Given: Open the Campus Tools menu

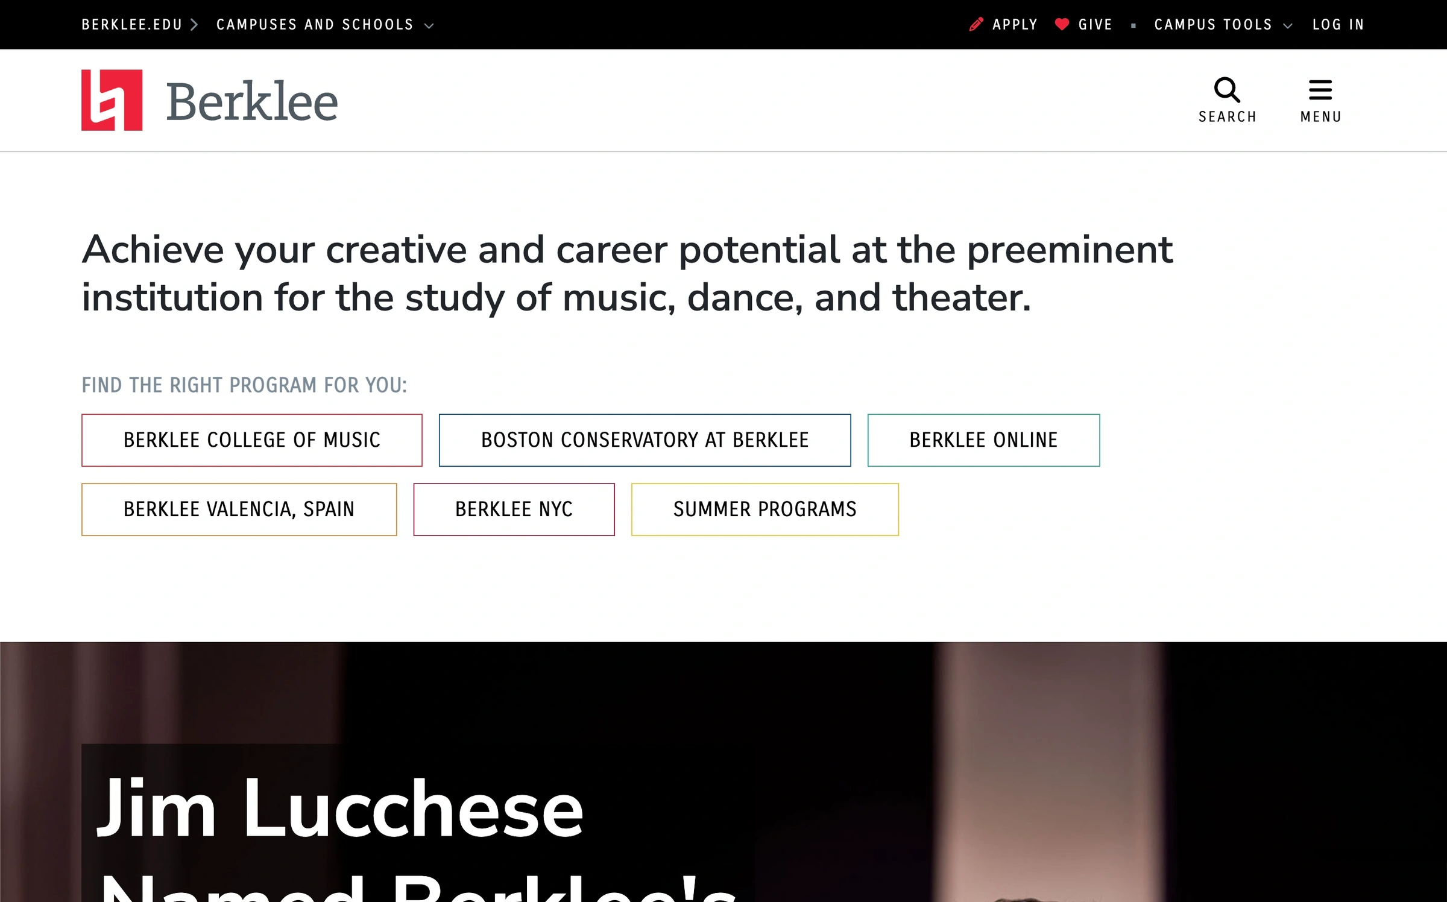Looking at the screenshot, I should tap(1213, 25).
